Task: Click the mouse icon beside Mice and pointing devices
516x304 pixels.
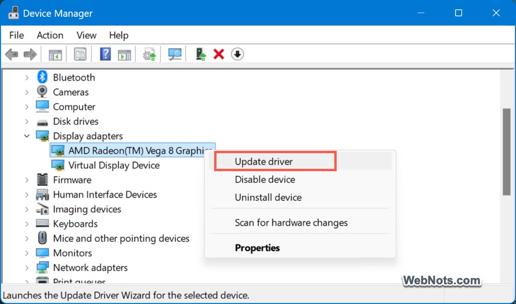Action: [x=42, y=238]
